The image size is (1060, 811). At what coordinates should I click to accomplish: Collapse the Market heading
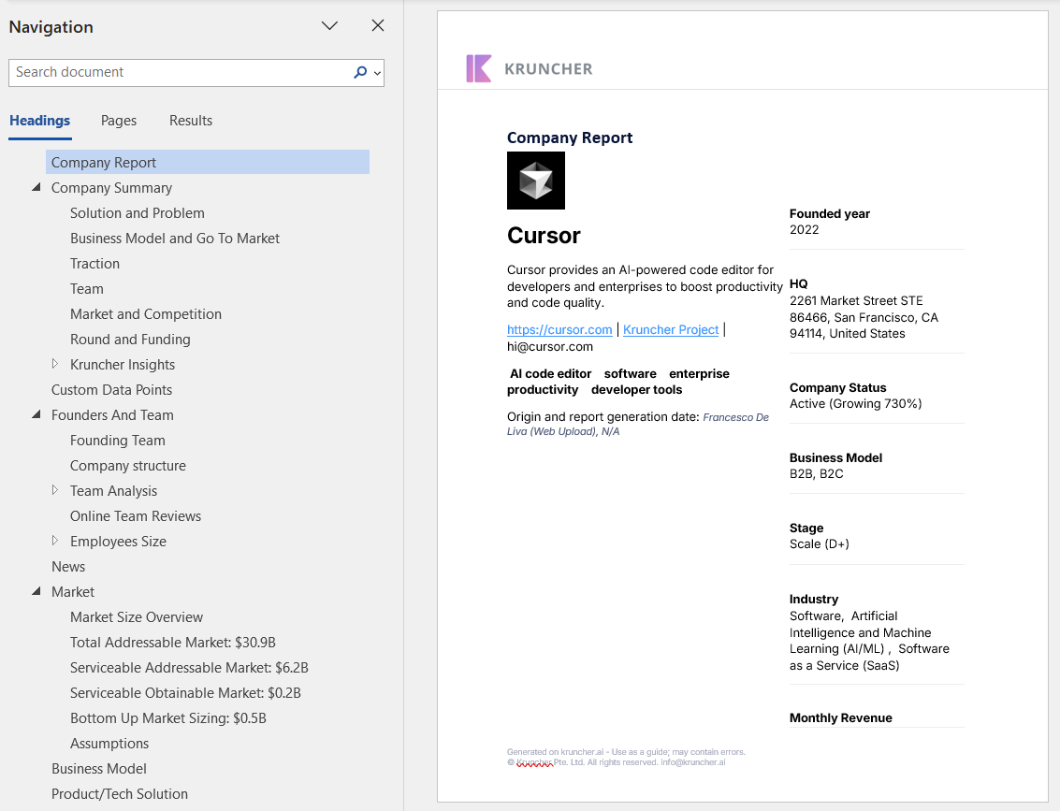36,591
